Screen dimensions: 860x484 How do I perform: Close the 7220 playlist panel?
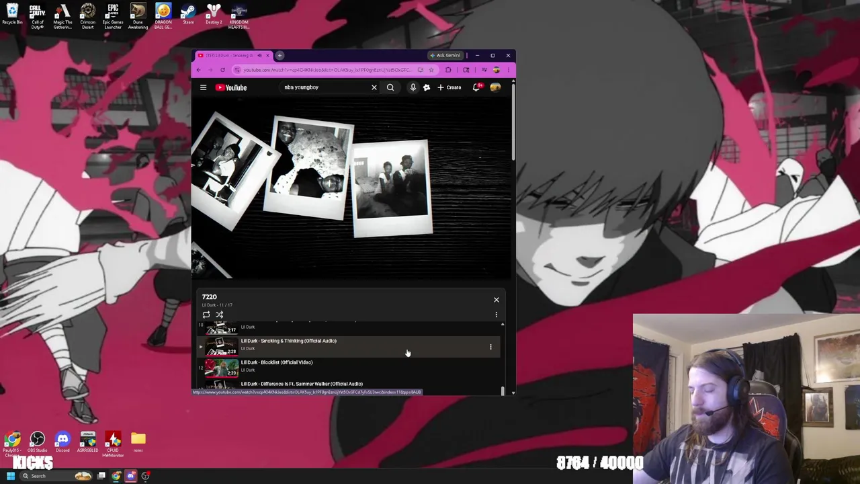click(x=497, y=300)
